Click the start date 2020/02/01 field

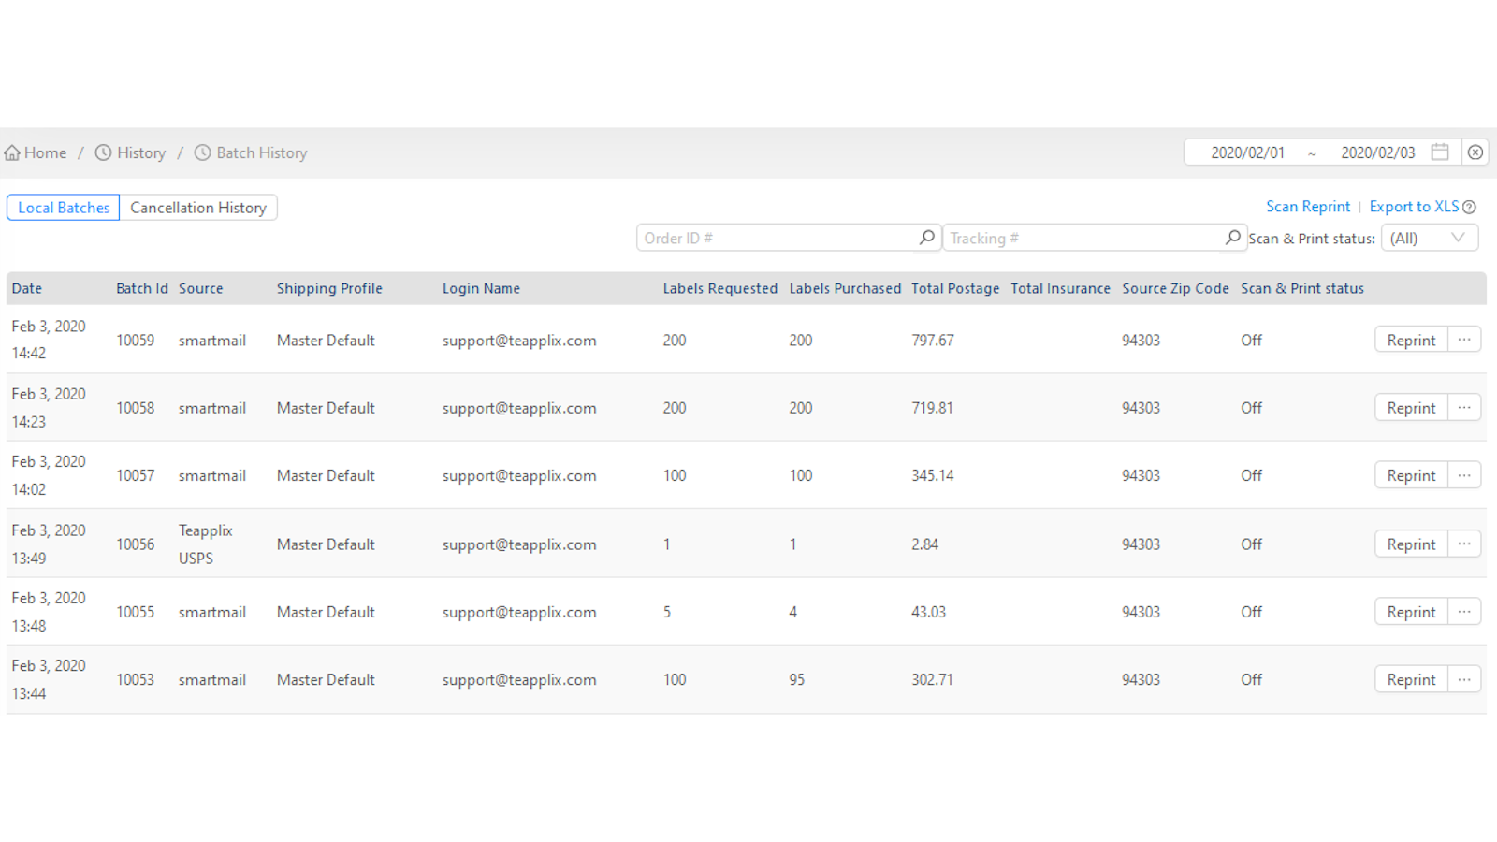pyautogui.click(x=1247, y=151)
